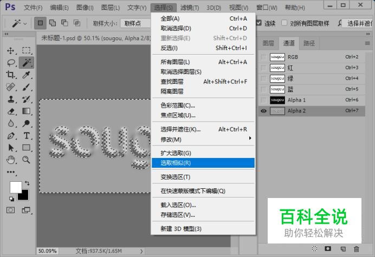Select the Crop tool
Viewport: 375px width, 257px height.
pyautogui.click(x=10, y=75)
